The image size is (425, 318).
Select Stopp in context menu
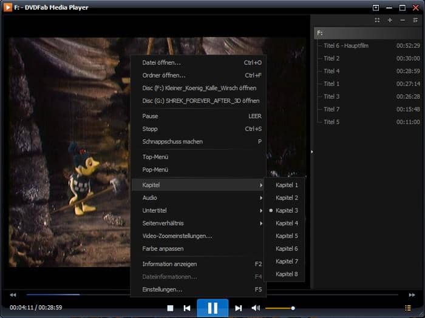(x=198, y=129)
